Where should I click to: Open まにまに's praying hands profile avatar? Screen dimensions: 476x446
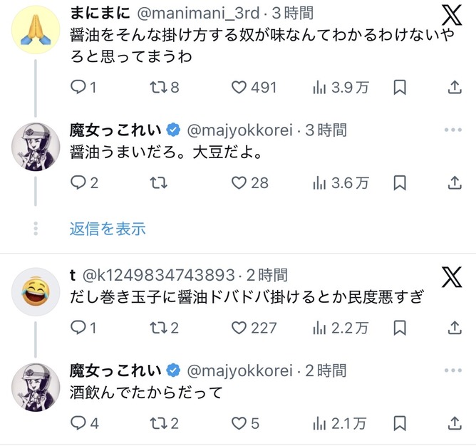pyautogui.click(x=36, y=28)
